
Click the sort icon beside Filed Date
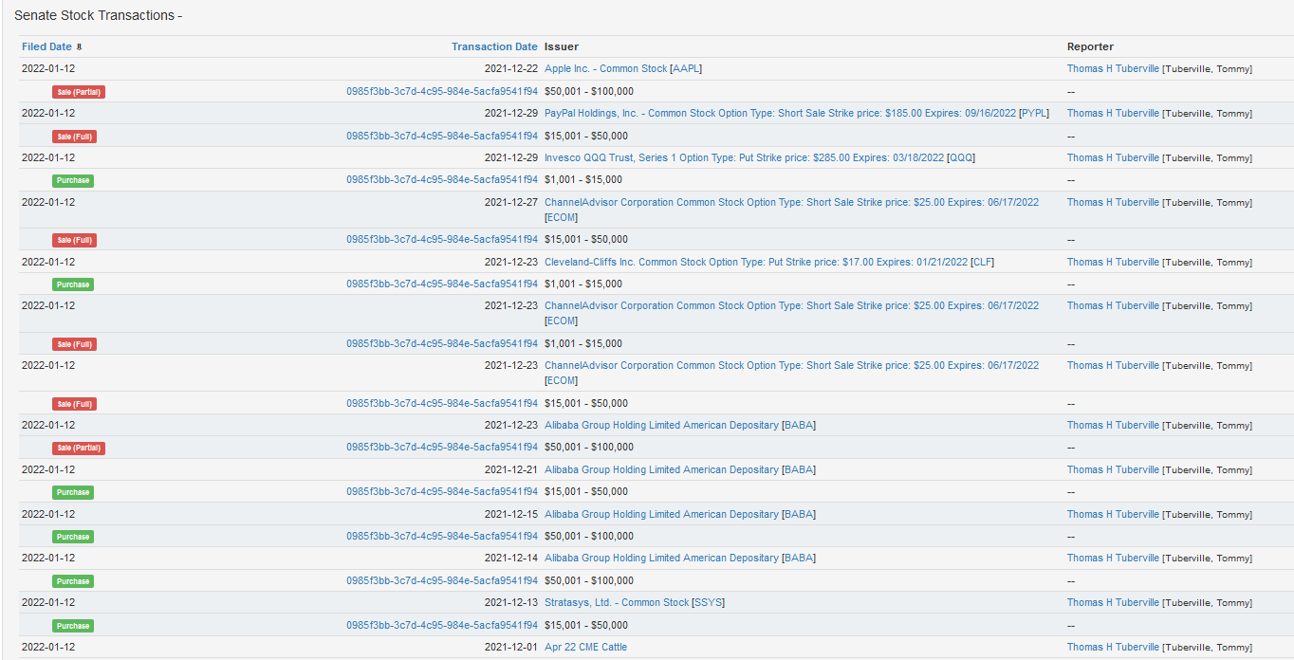point(80,46)
